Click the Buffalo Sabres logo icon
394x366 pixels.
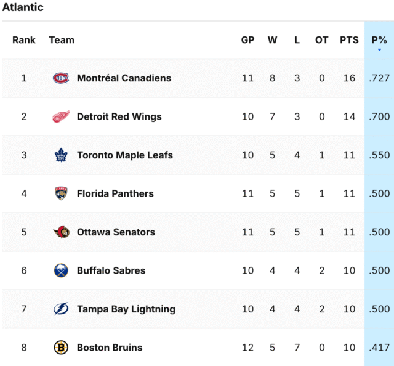[x=61, y=270]
